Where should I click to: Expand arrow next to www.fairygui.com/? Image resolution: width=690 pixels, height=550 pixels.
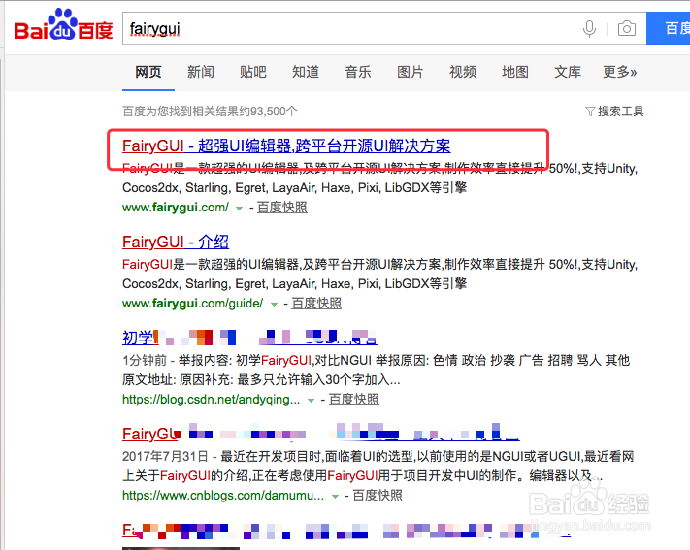pyautogui.click(x=239, y=209)
